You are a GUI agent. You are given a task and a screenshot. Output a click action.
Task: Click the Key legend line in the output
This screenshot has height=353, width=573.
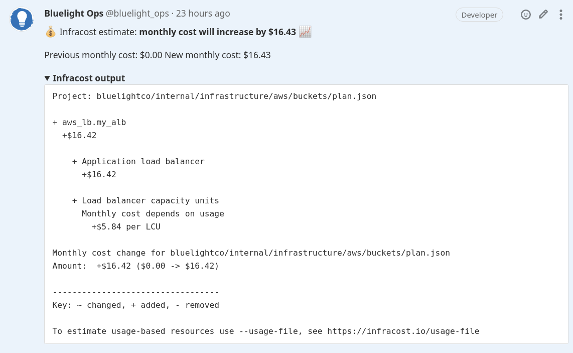point(135,305)
